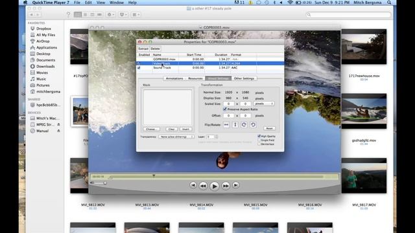Flip video vertically with Flip/Rotate icon
Screen dimensions: 415x233
coord(235,125)
